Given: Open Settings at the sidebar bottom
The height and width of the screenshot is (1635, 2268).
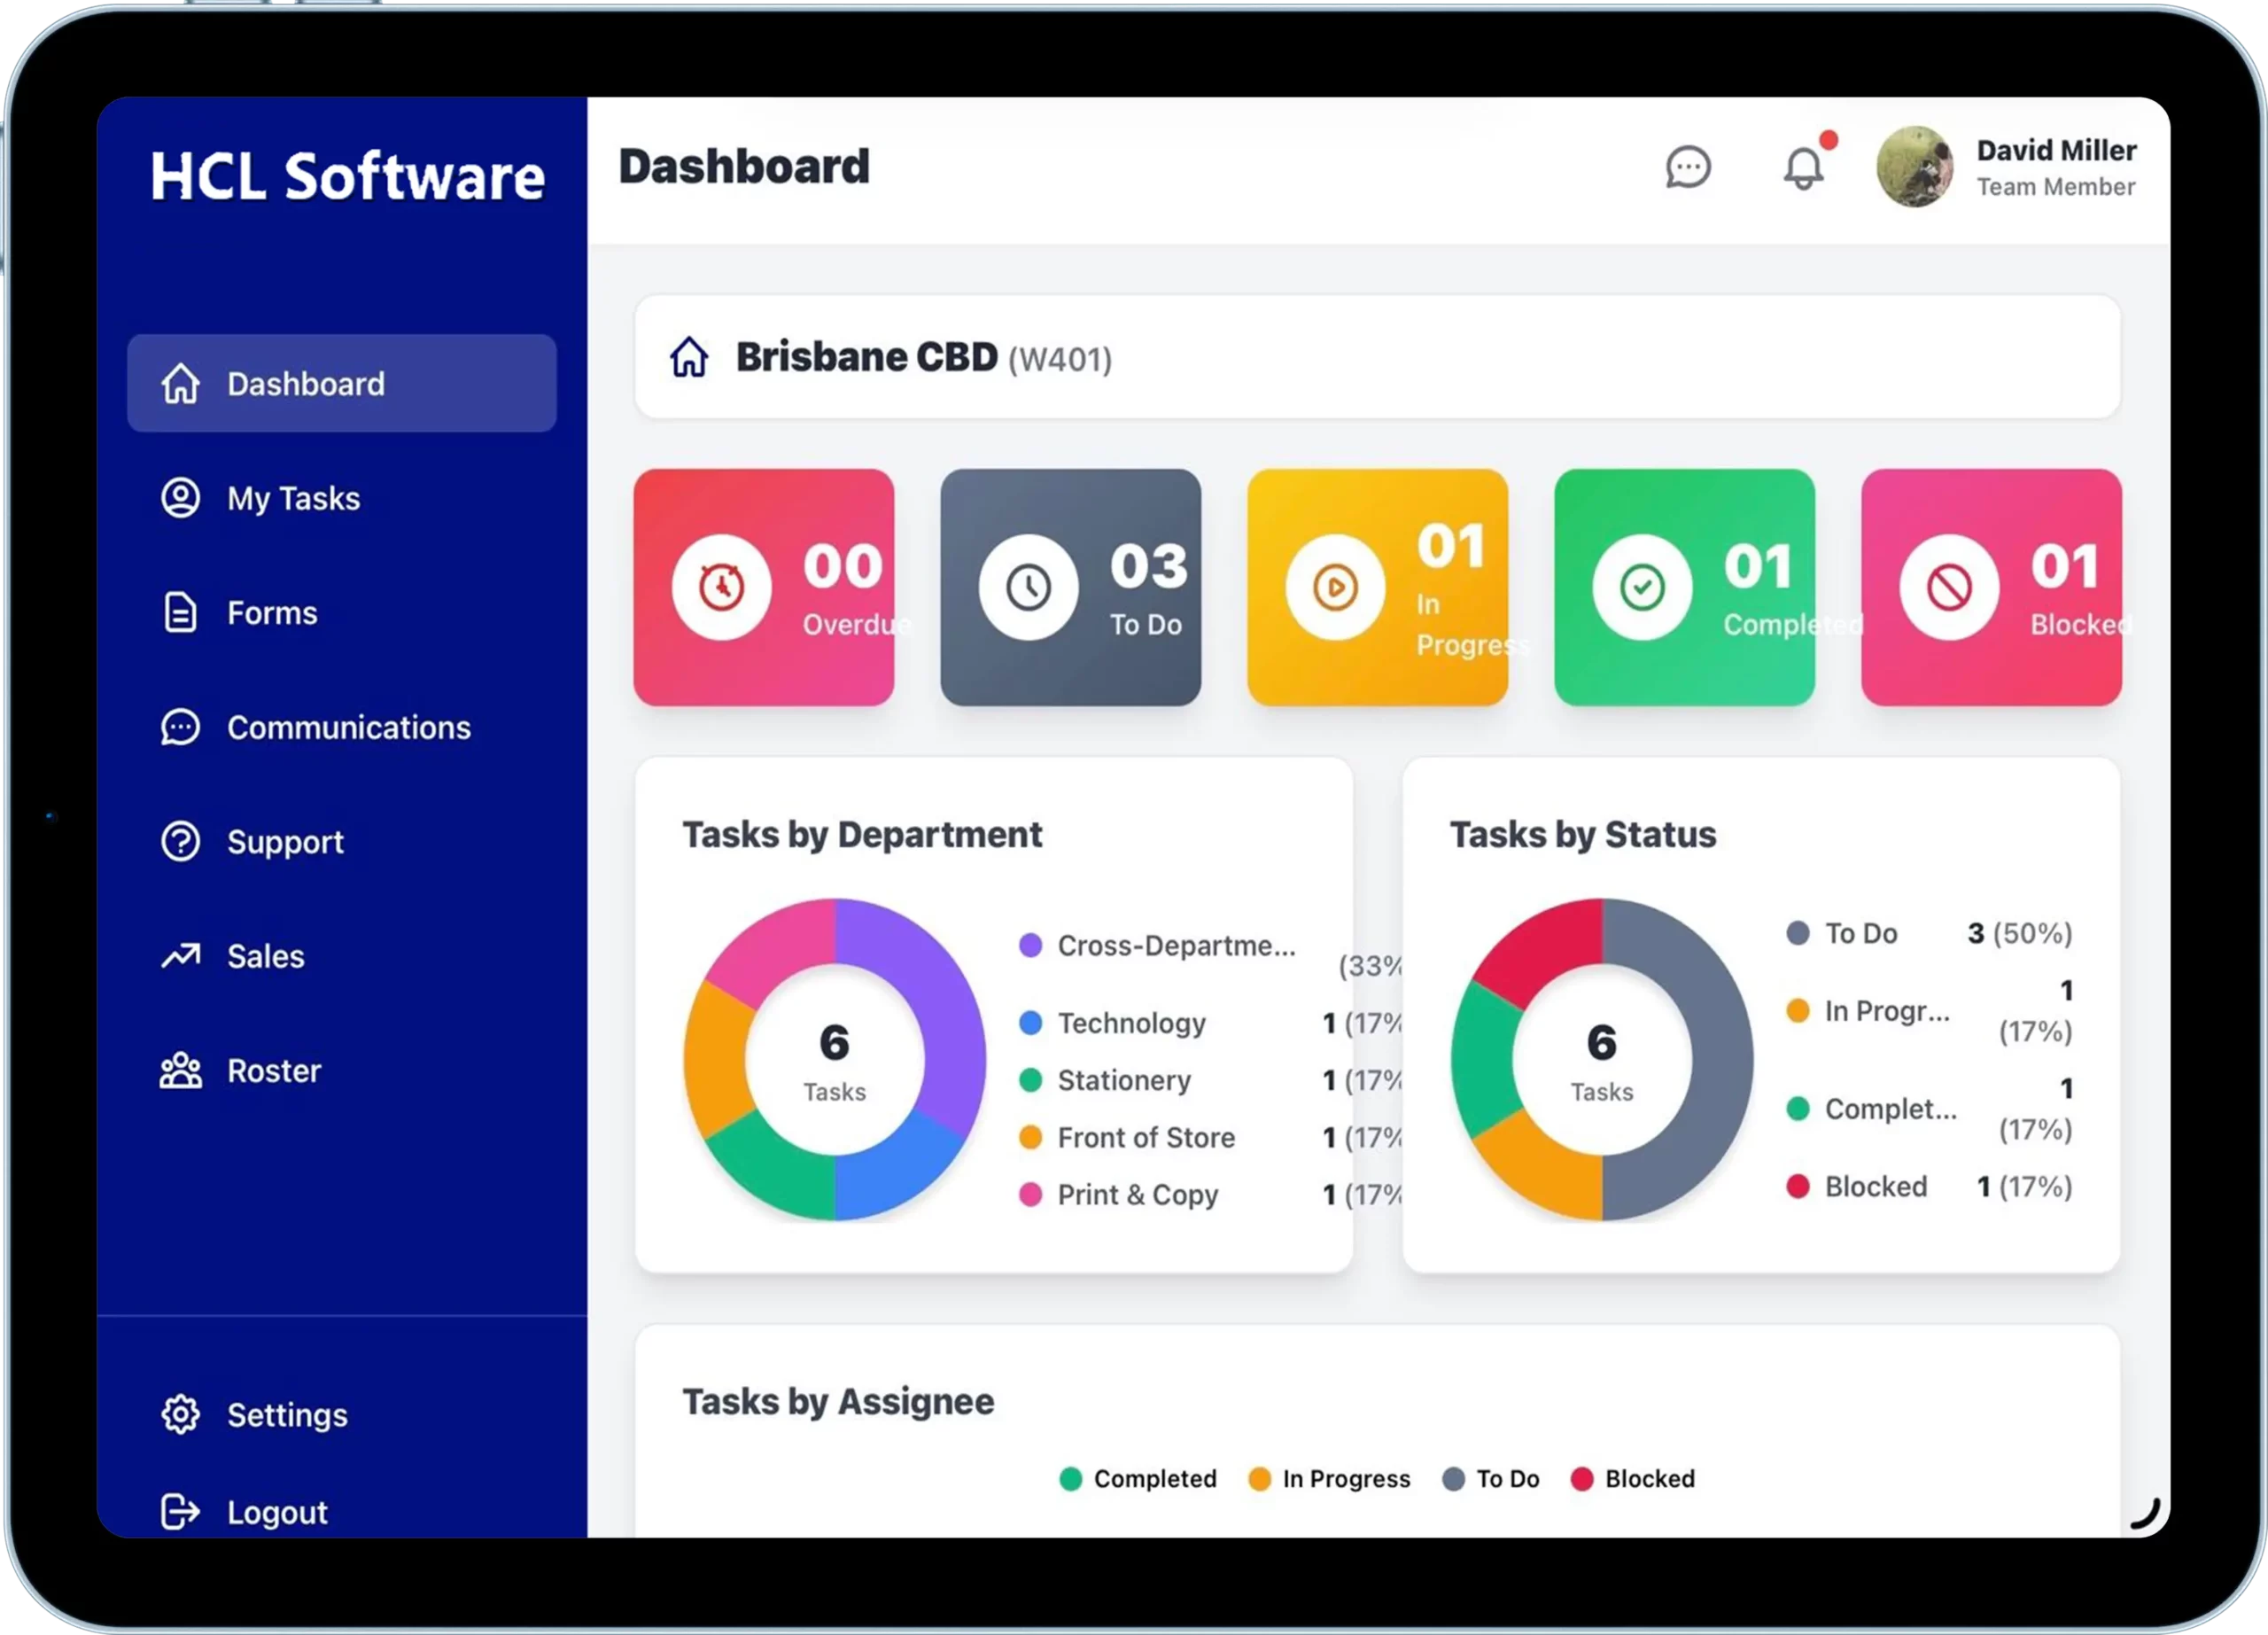Looking at the screenshot, I should coord(286,1414).
